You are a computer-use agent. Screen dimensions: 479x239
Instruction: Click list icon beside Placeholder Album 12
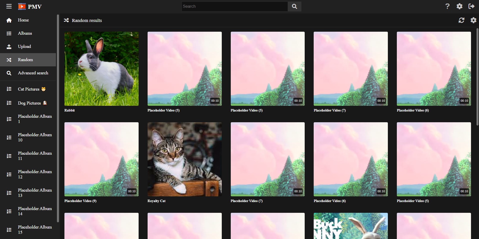9,174
